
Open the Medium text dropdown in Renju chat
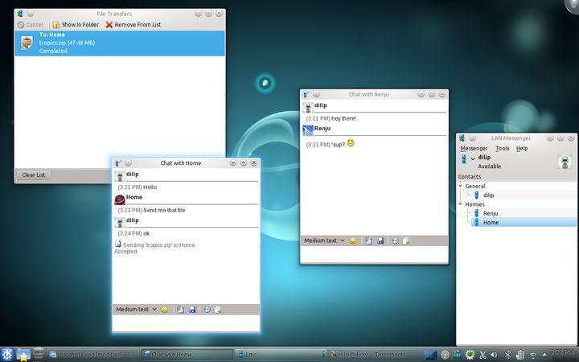(x=324, y=241)
